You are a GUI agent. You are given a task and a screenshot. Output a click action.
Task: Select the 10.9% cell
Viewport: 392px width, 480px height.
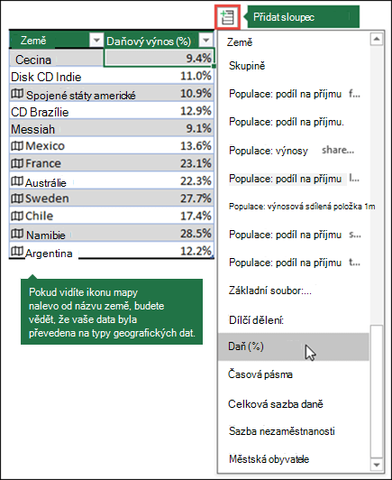coord(159,93)
